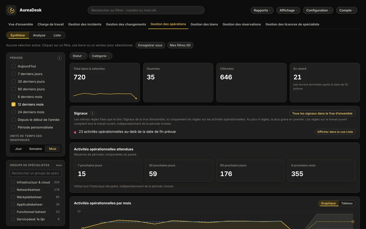The height and width of the screenshot is (229, 366).
Task: Follow Afficher dans la vue Liste link
Action: pyautogui.click(x=335, y=132)
